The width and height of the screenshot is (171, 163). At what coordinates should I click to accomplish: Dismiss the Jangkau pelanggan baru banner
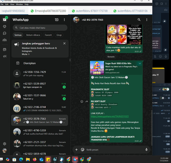64,43
